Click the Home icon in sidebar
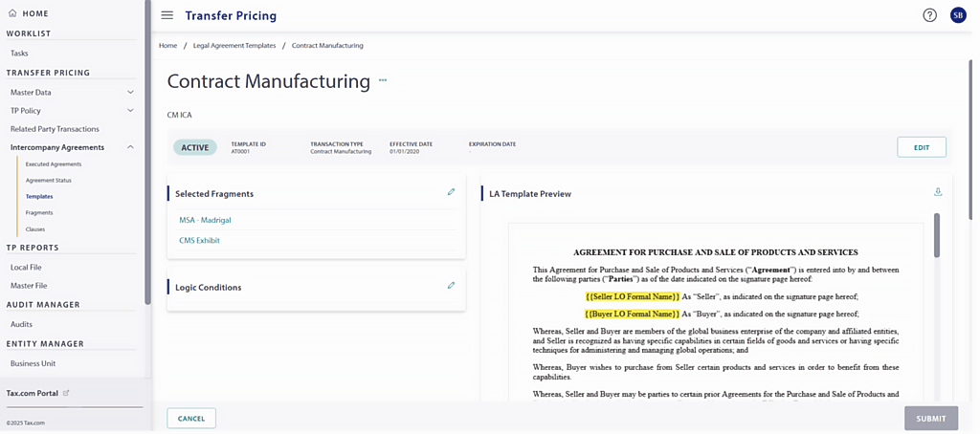The image size is (980, 434). click(x=12, y=13)
